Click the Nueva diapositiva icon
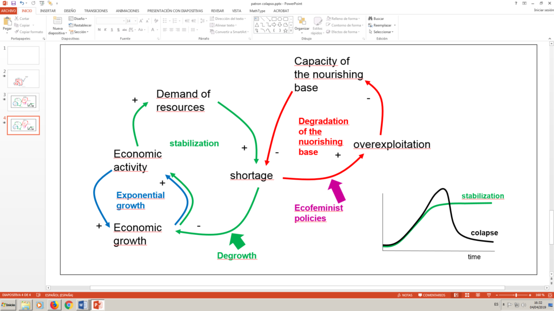 56,22
